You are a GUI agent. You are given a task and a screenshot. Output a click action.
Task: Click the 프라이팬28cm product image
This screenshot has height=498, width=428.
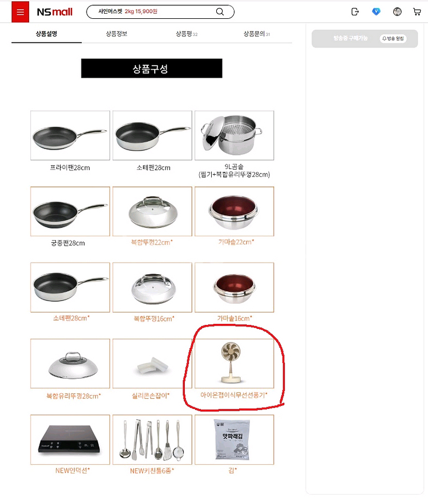point(70,135)
